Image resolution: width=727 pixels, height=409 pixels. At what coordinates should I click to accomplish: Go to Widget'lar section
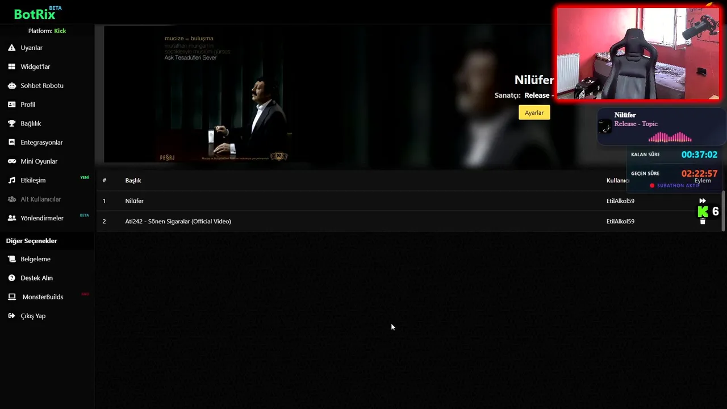pyautogui.click(x=35, y=66)
